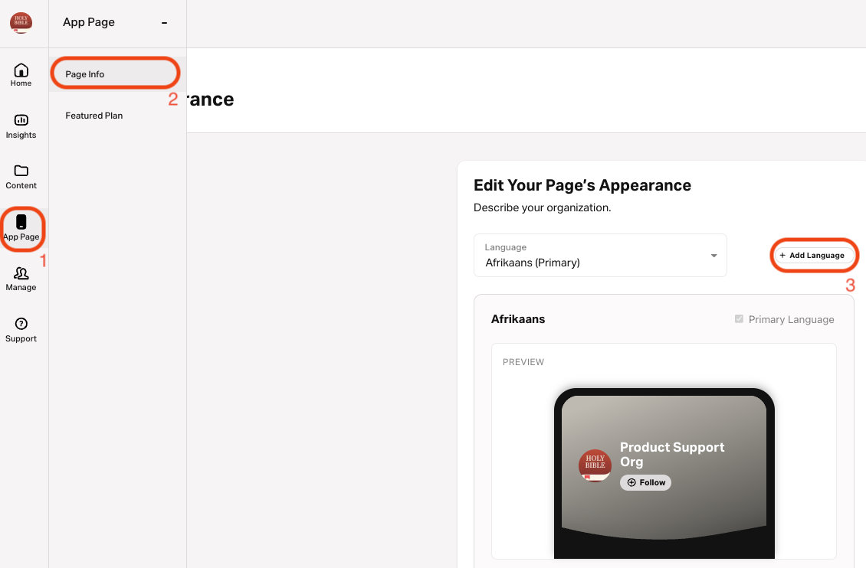Click the Describe your organization text
The image size is (866, 568).
(542, 208)
